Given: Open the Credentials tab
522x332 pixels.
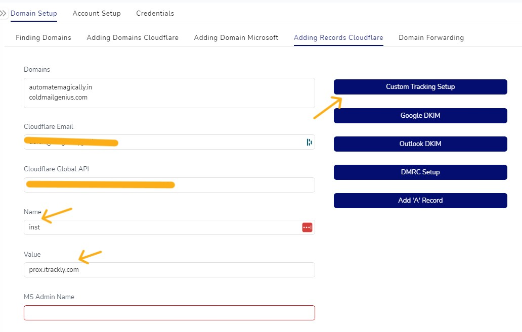Looking at the screenshot, I should [x=155, y=14].
